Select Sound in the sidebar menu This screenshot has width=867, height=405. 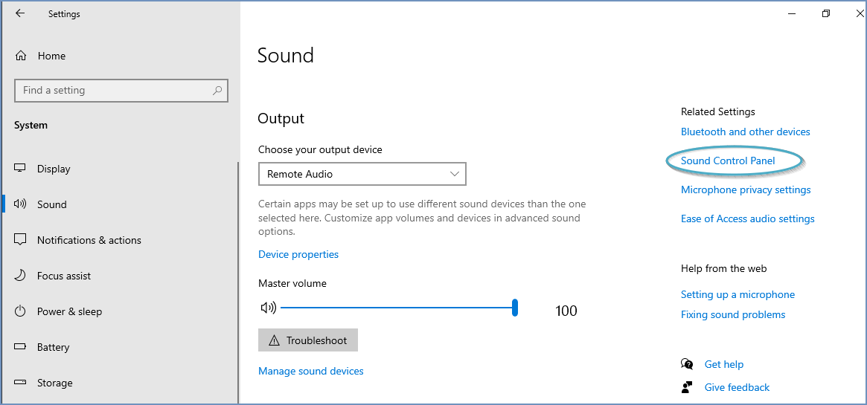click(x=51, y=204)
